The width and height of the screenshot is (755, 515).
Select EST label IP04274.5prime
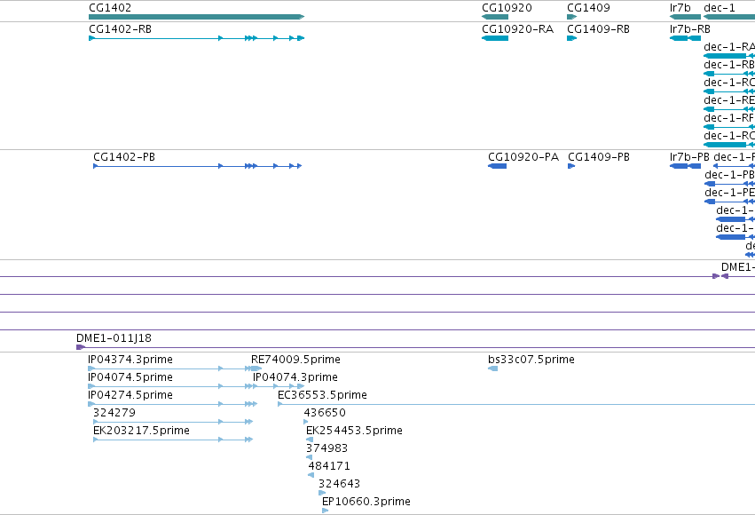click(130, 395)
